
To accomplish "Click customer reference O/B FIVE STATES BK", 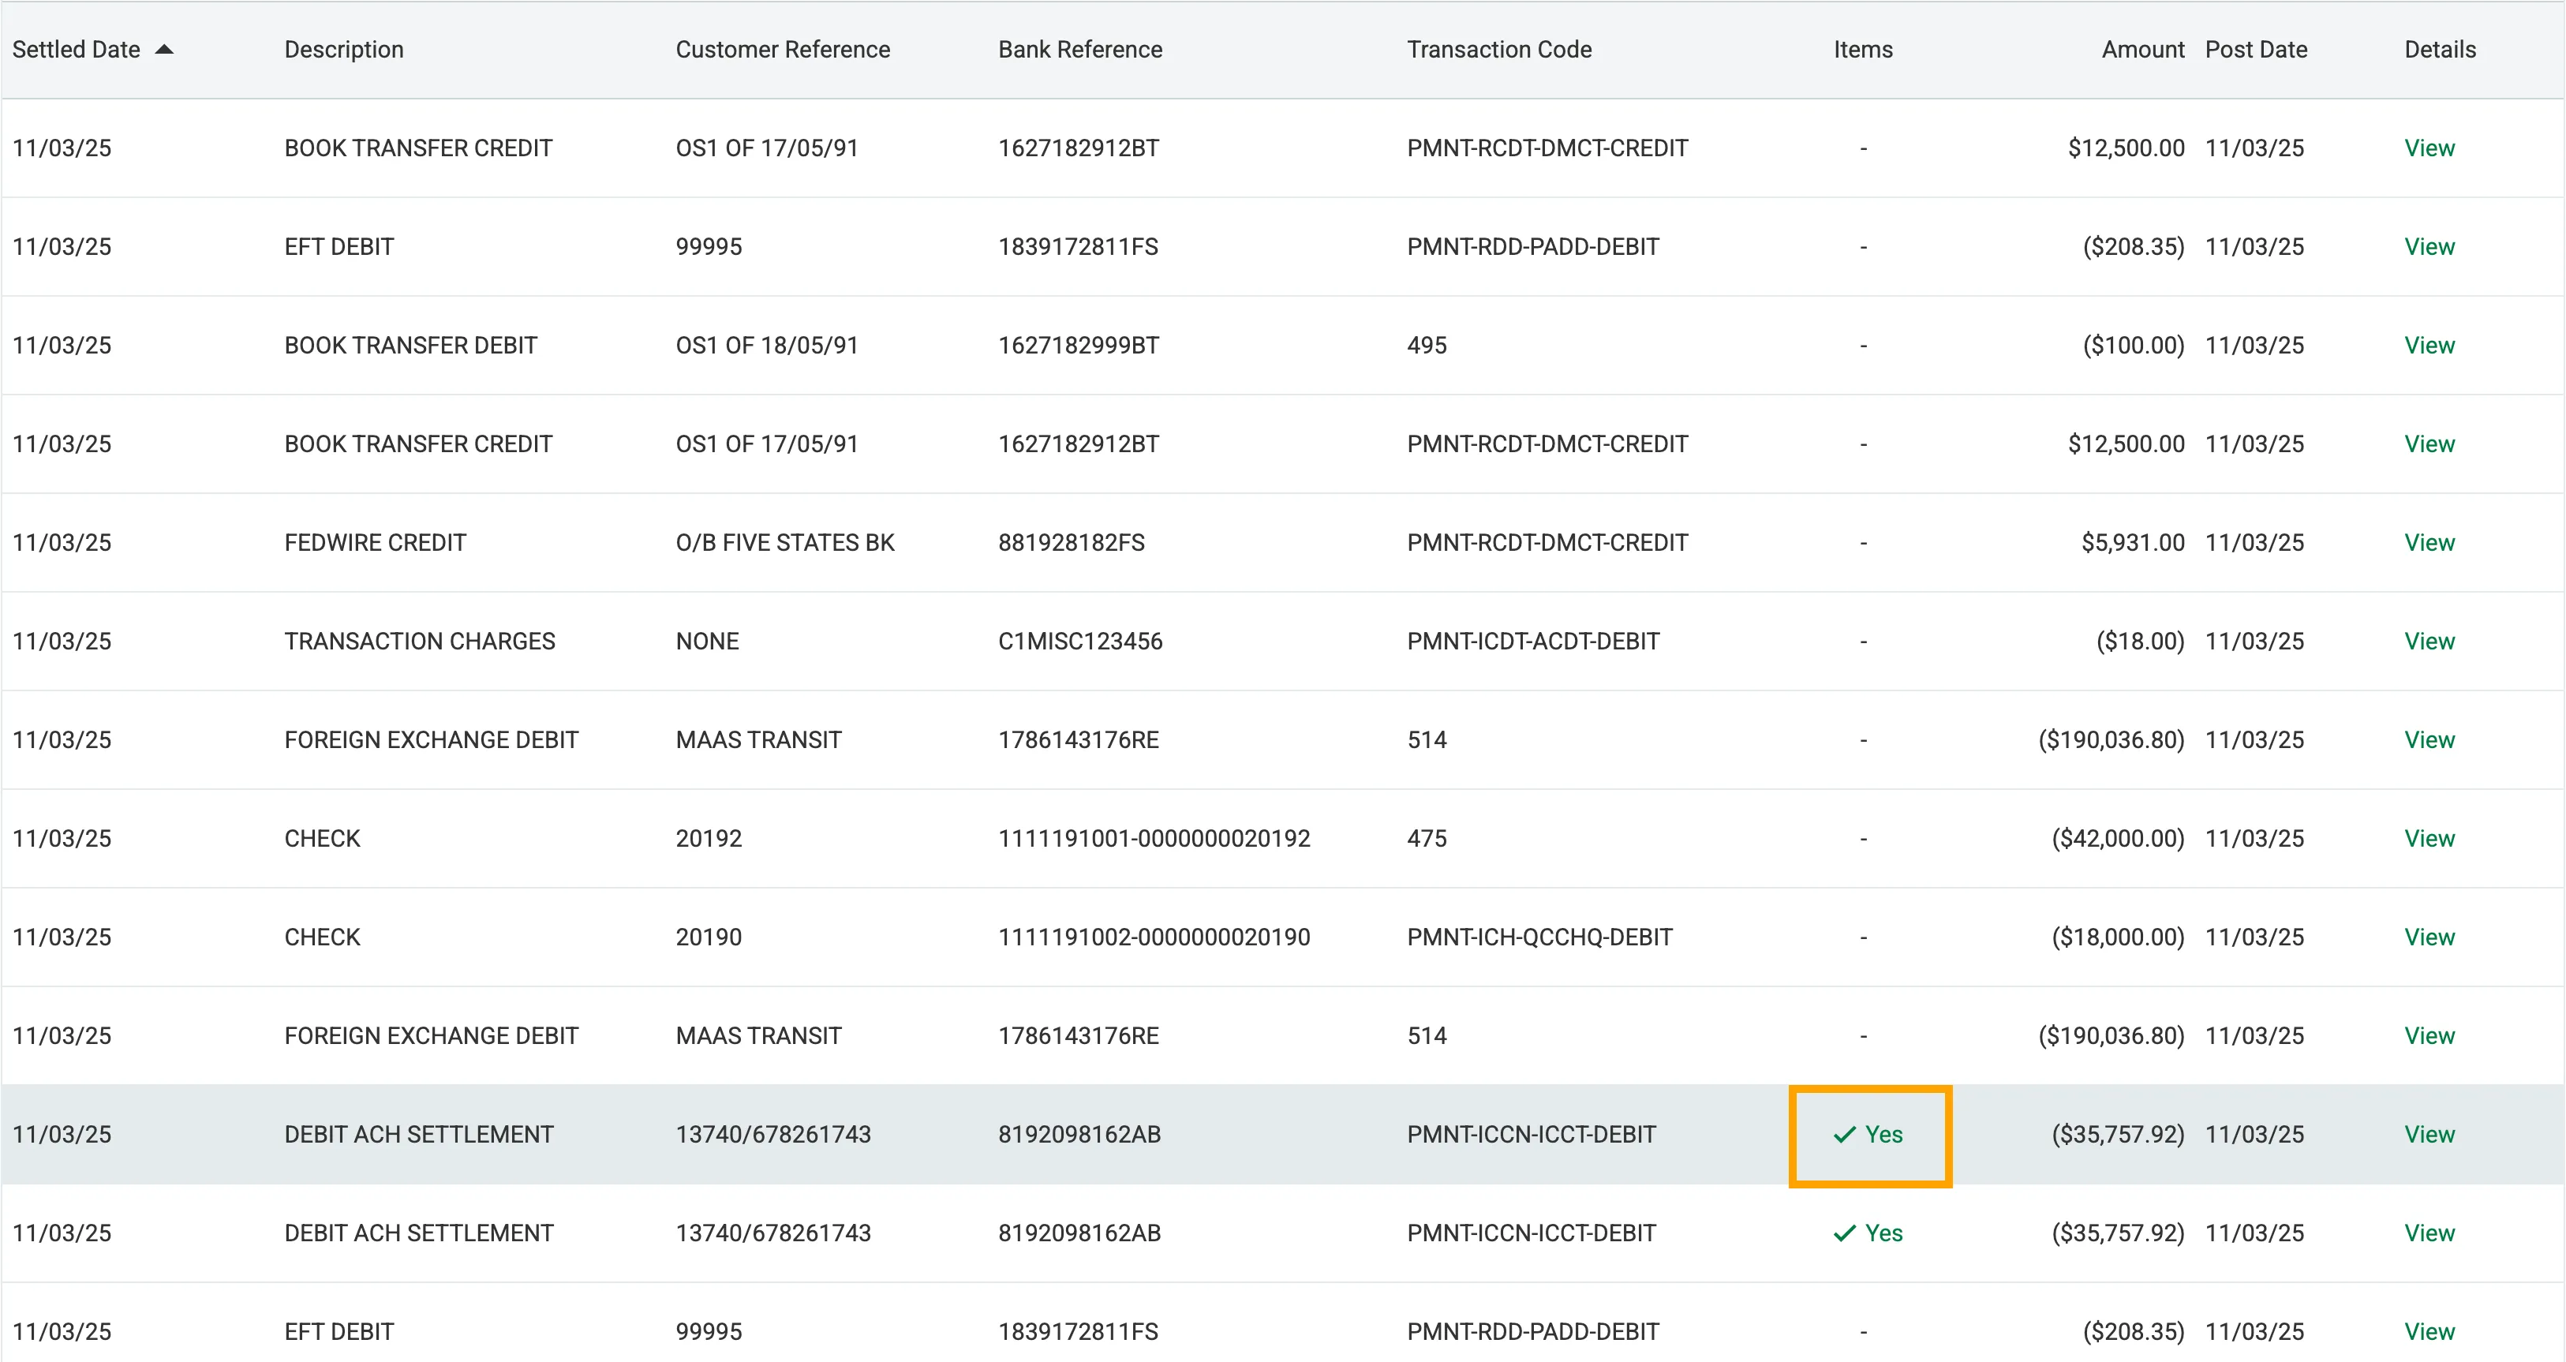I will click(x=785, y=542).
